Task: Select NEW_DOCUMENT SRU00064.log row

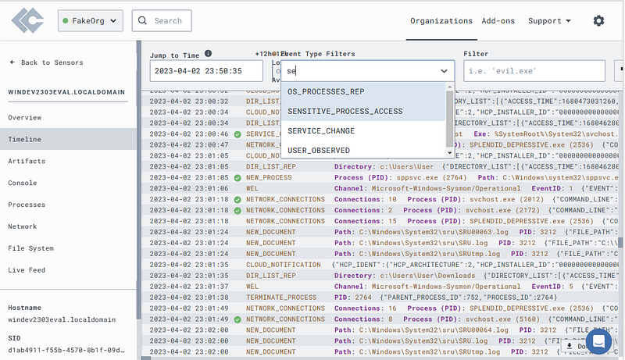Action: click(380, 330)
